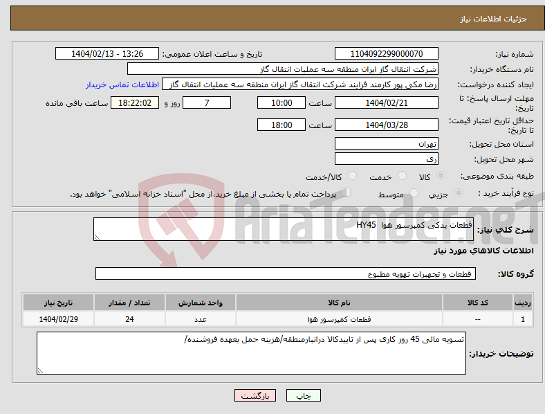Click the طبقه بندی موضوعی label

[x=497, y=177]
